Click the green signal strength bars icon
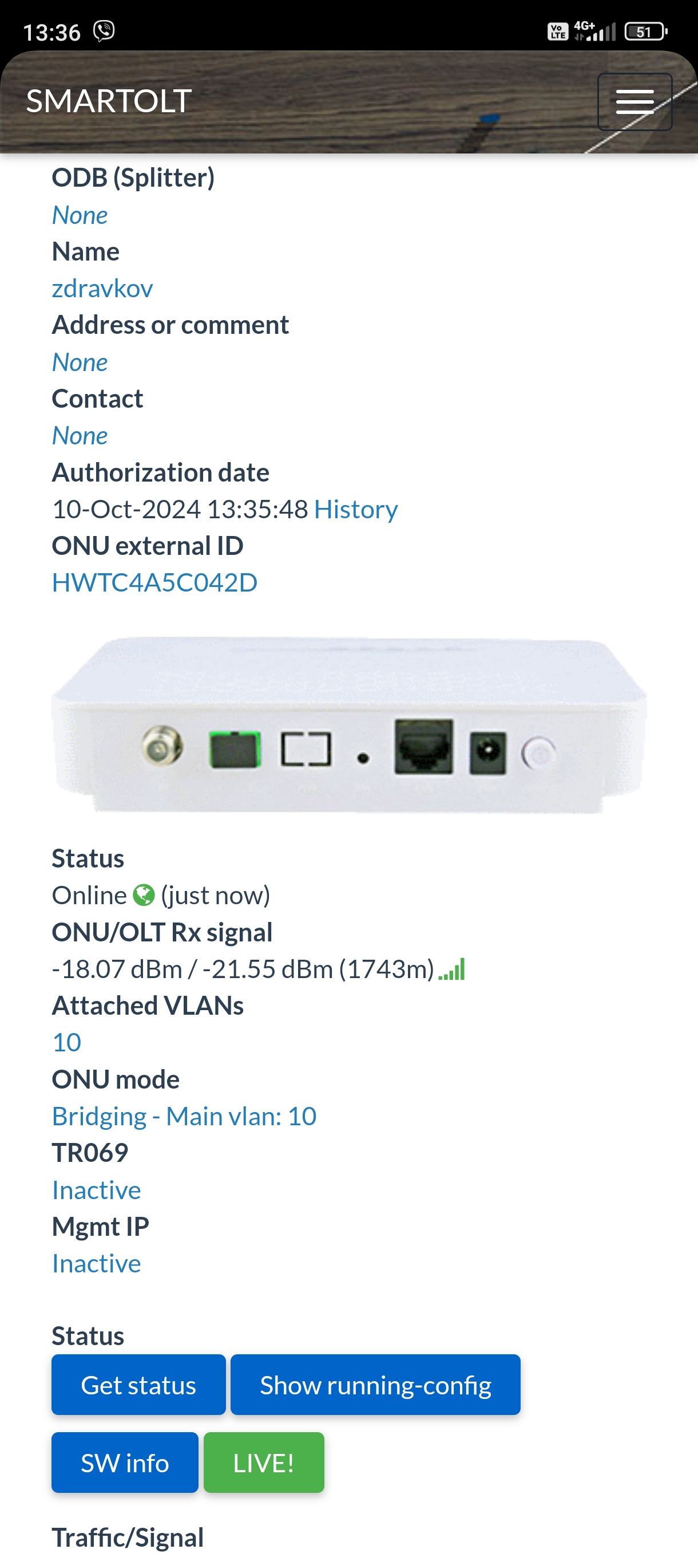The width and height of the screenshot is (698, 1553). click(x=451, y=969)
